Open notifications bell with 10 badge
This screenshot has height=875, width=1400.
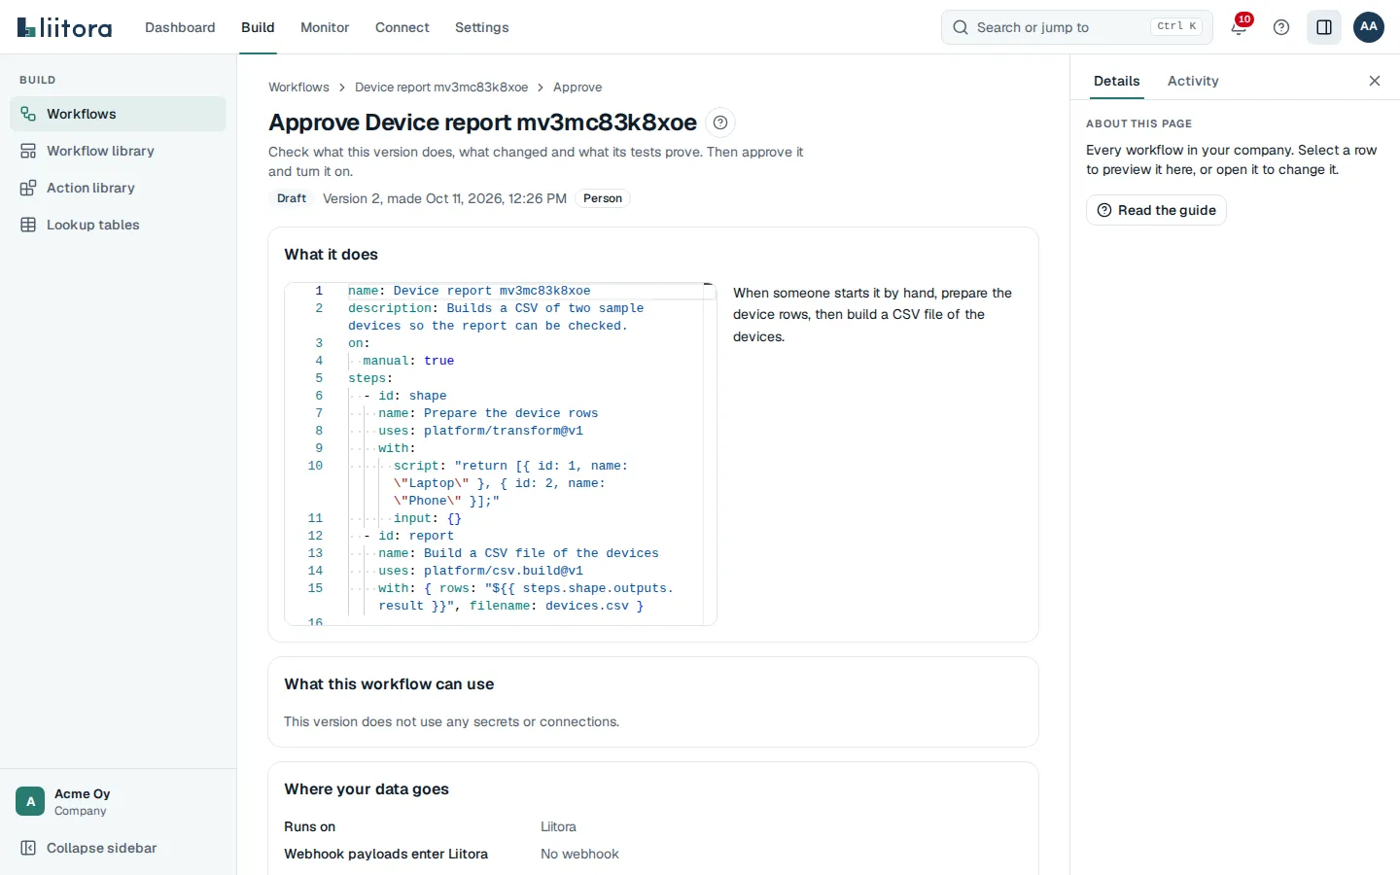tap(1239, 27)
